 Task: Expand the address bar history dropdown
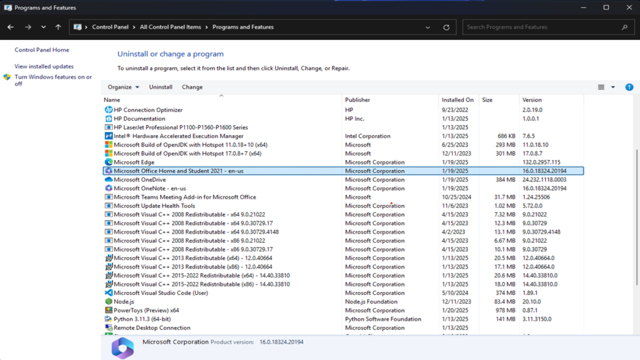point(427,27)
